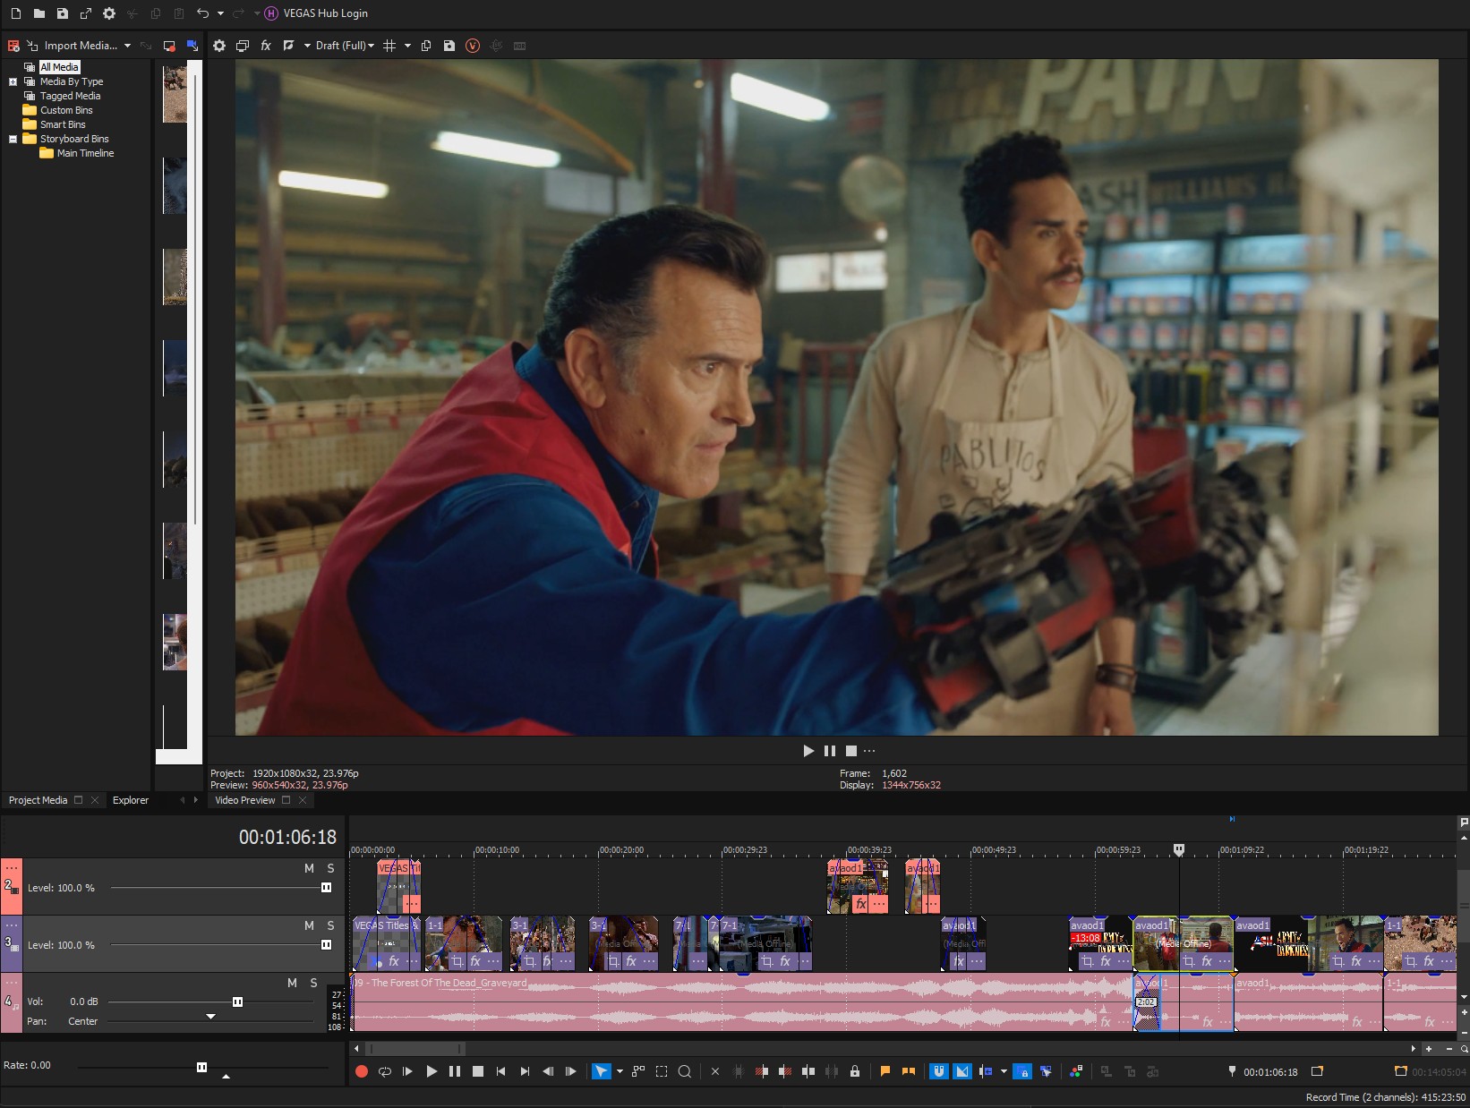The image size is (1470, 1108).
Task: Open a project with the folder icon
Action: 38,13
